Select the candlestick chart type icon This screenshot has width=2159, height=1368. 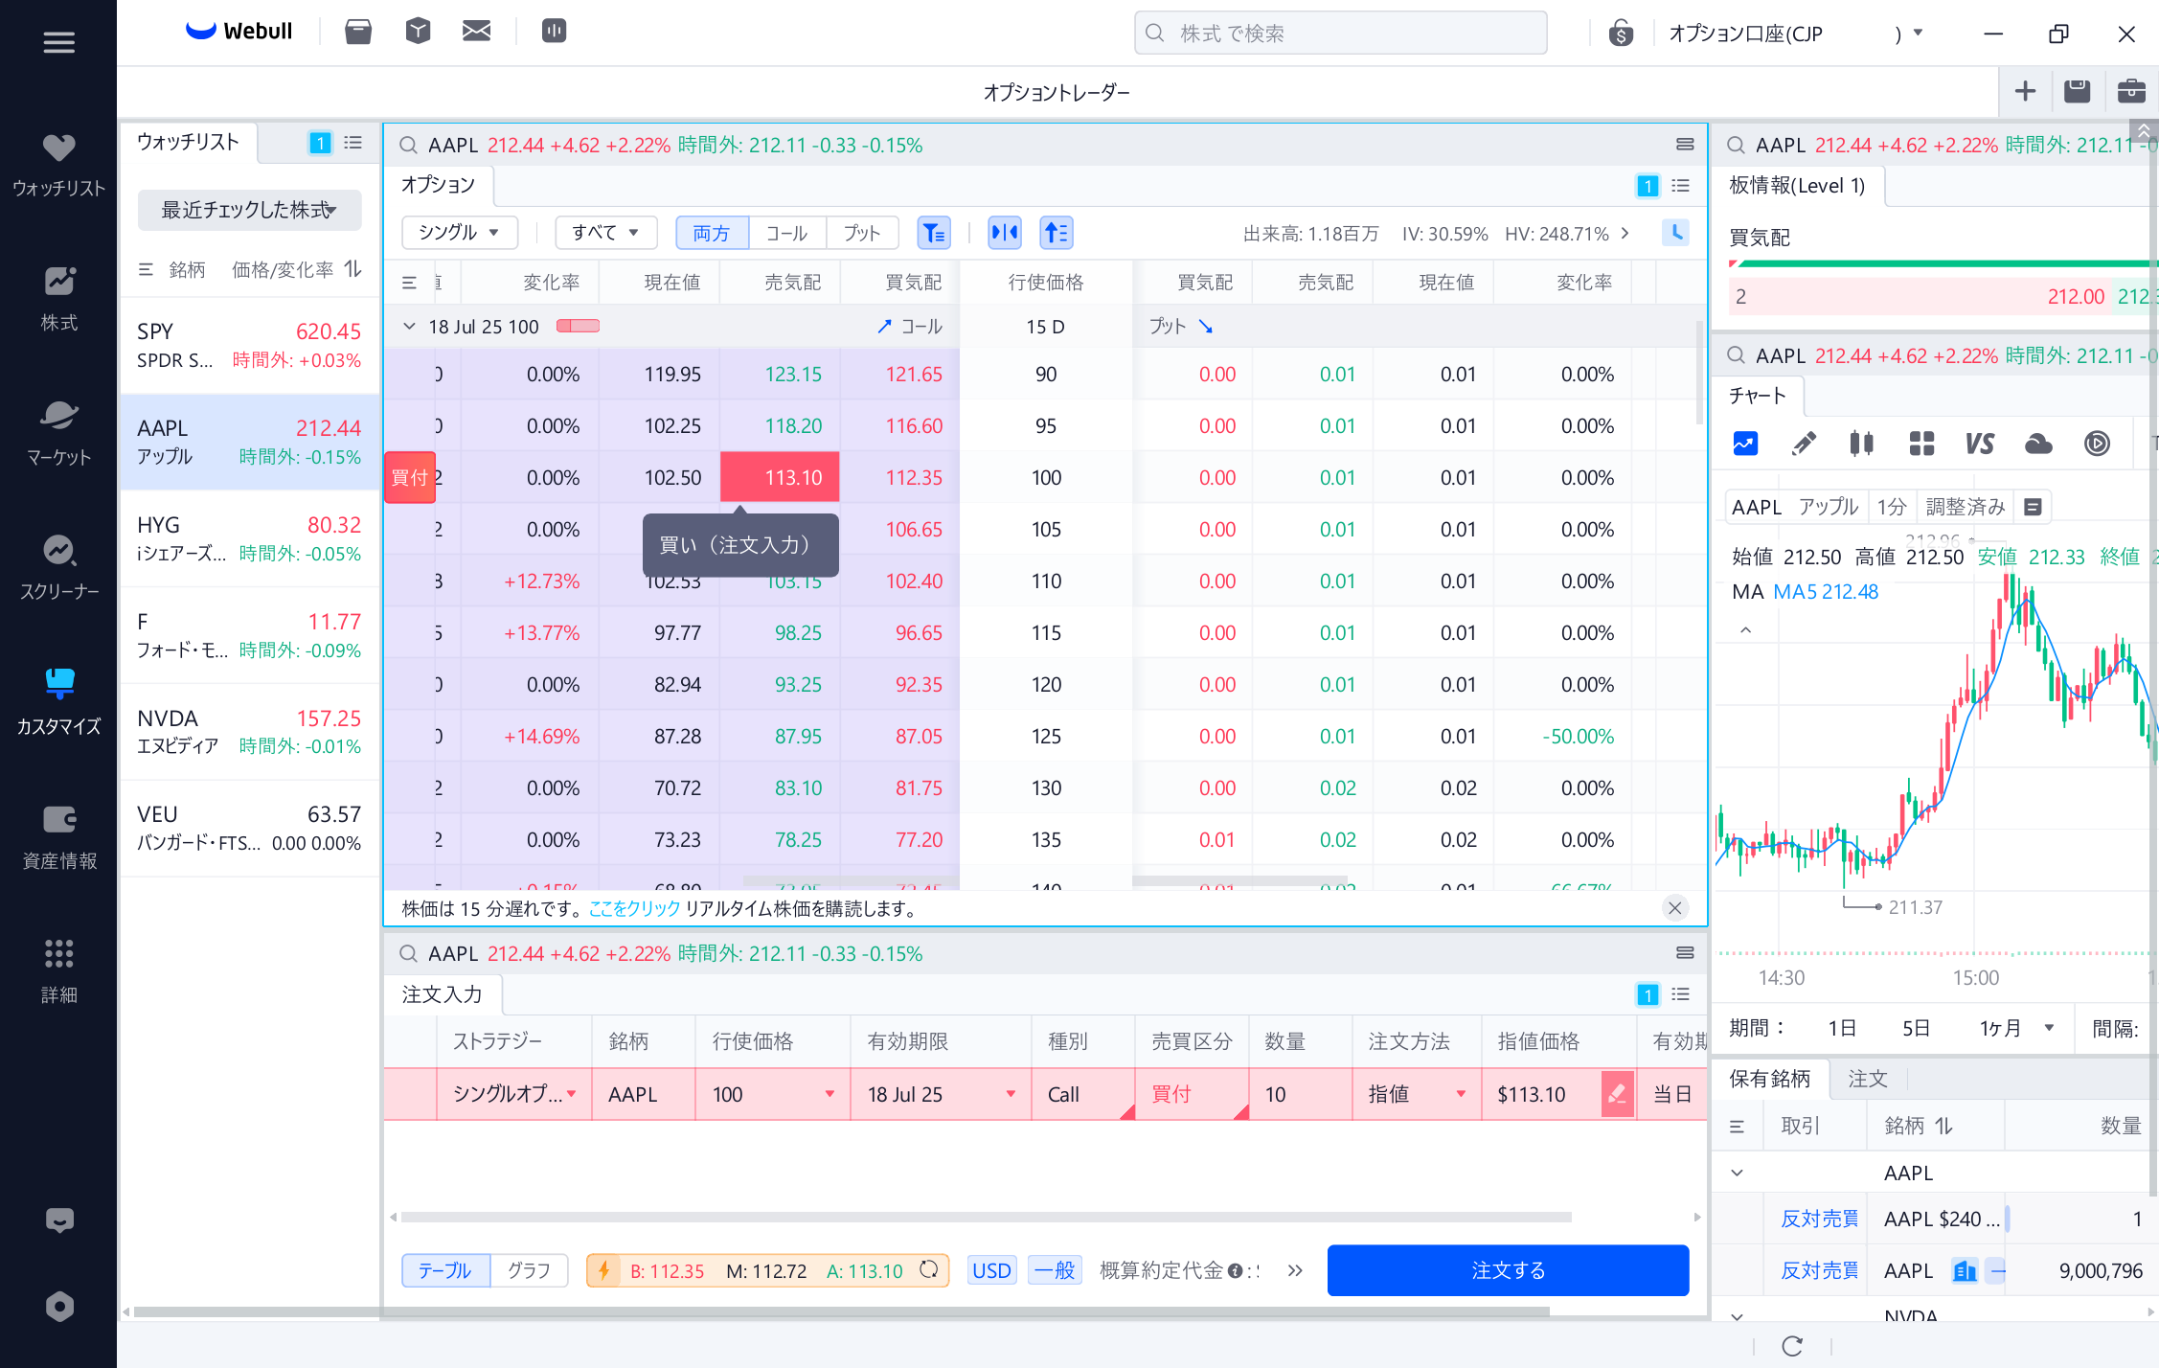coord(1861,444)
